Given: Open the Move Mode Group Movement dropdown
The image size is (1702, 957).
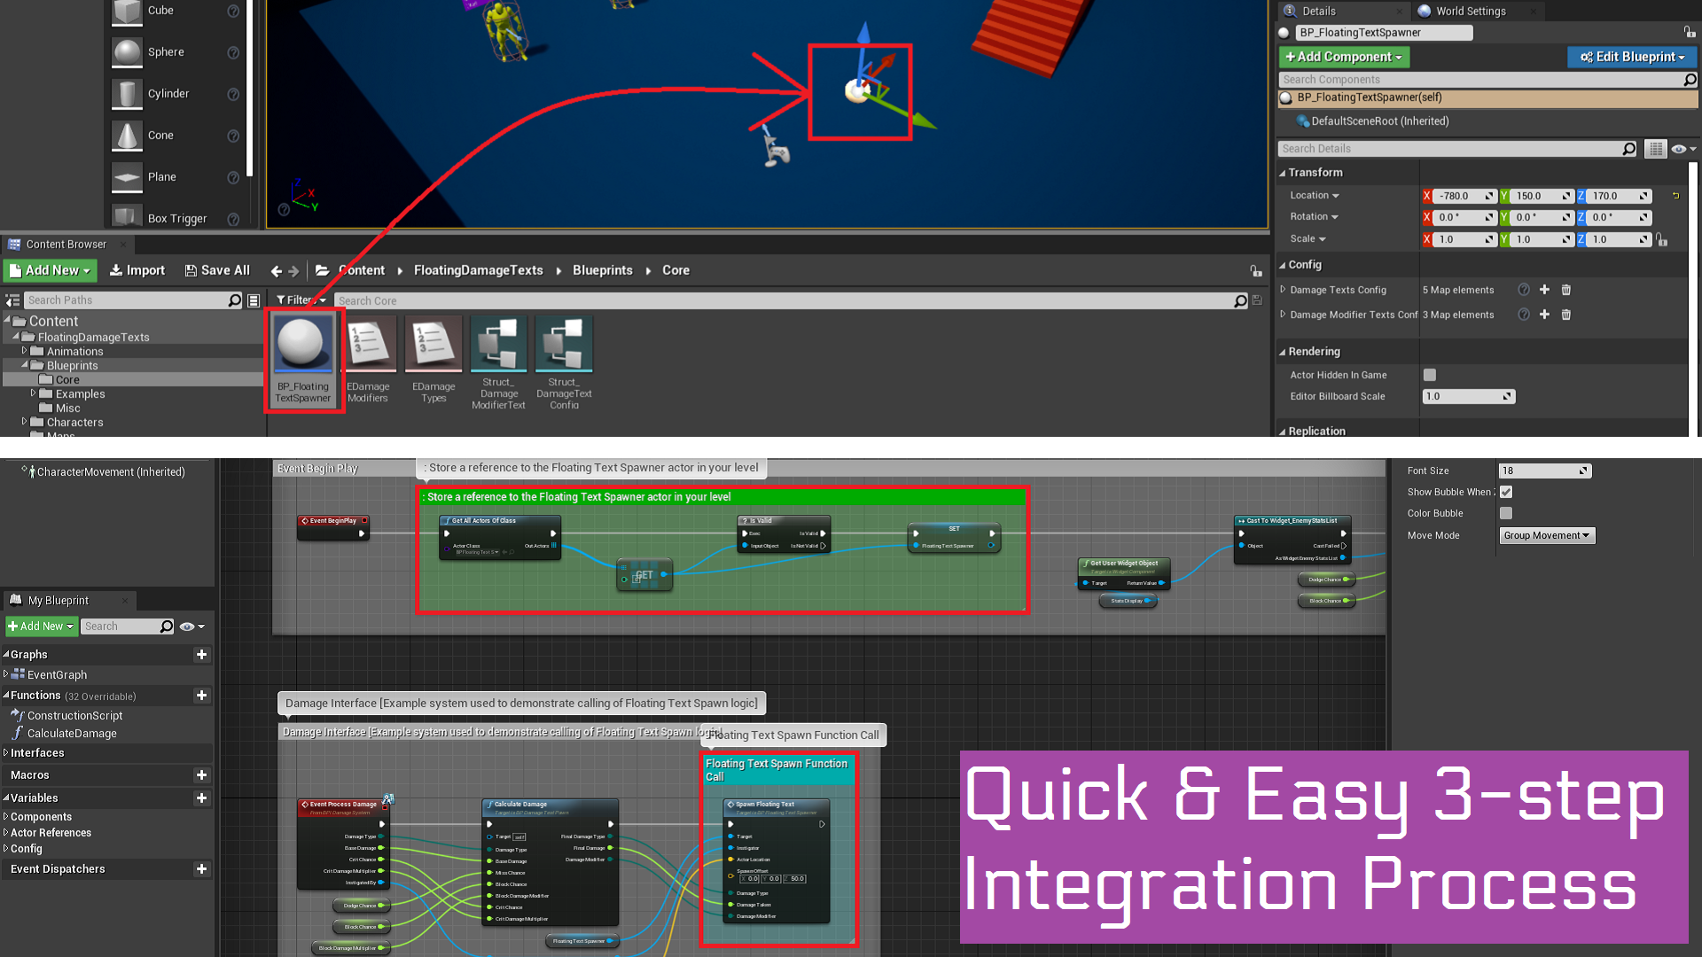Looking at the screenshot, I should pos(1546,535).
